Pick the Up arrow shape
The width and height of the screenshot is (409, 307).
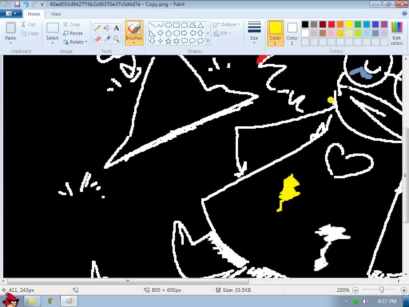201,33
